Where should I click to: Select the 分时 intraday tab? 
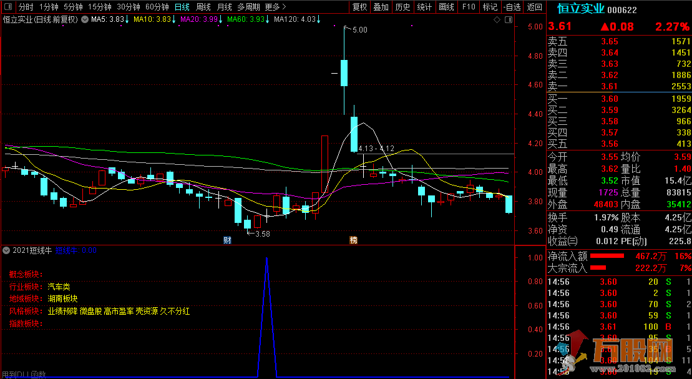pyautogui.click(x=26, y=7)
